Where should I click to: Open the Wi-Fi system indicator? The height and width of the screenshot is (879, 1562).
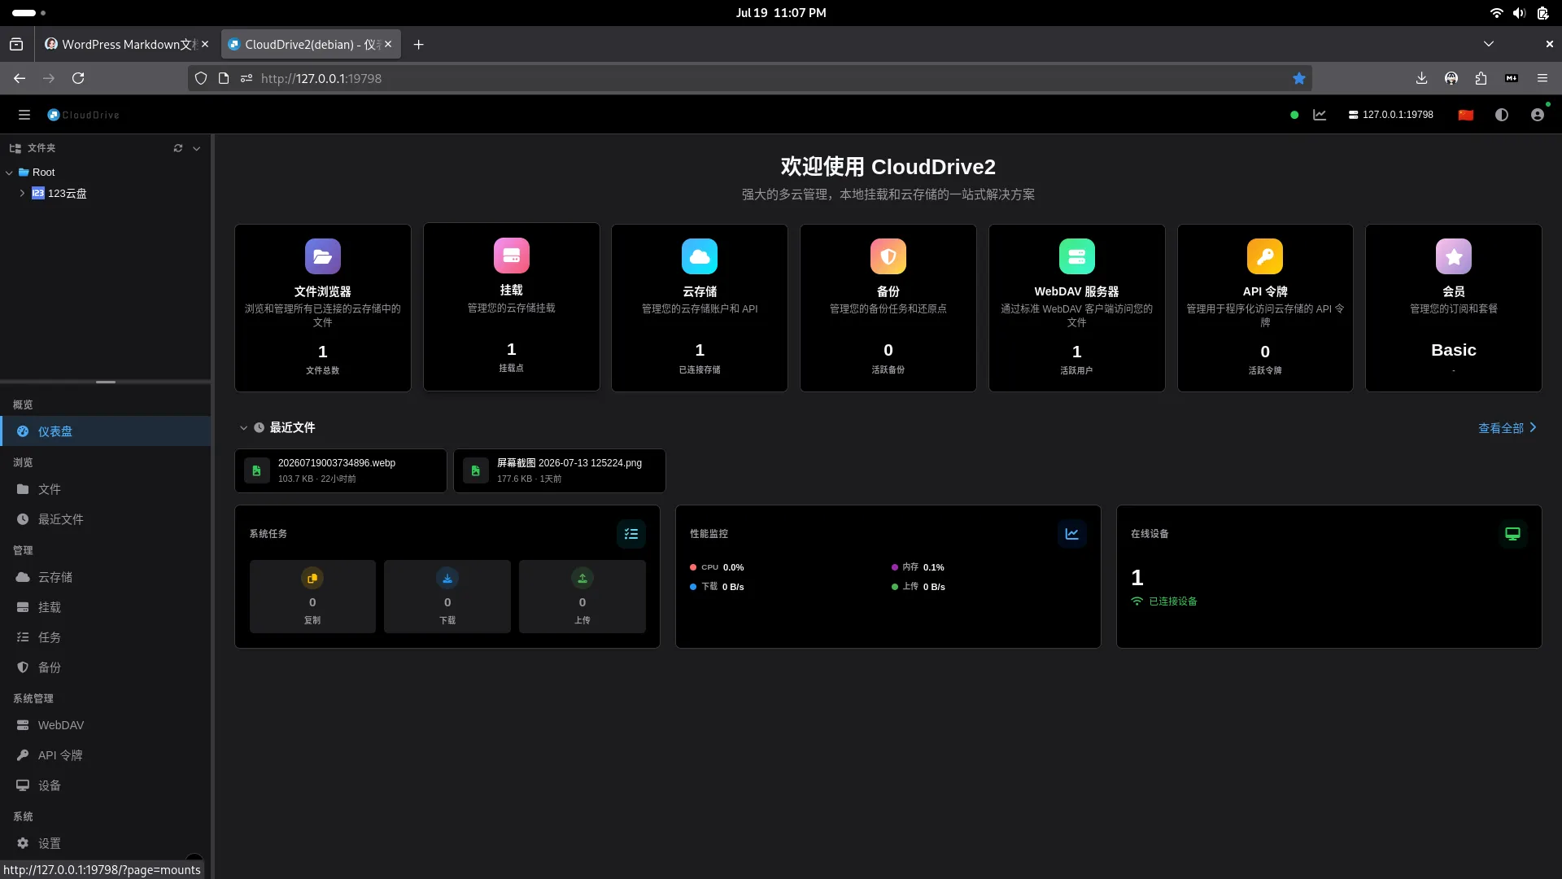1496,13
